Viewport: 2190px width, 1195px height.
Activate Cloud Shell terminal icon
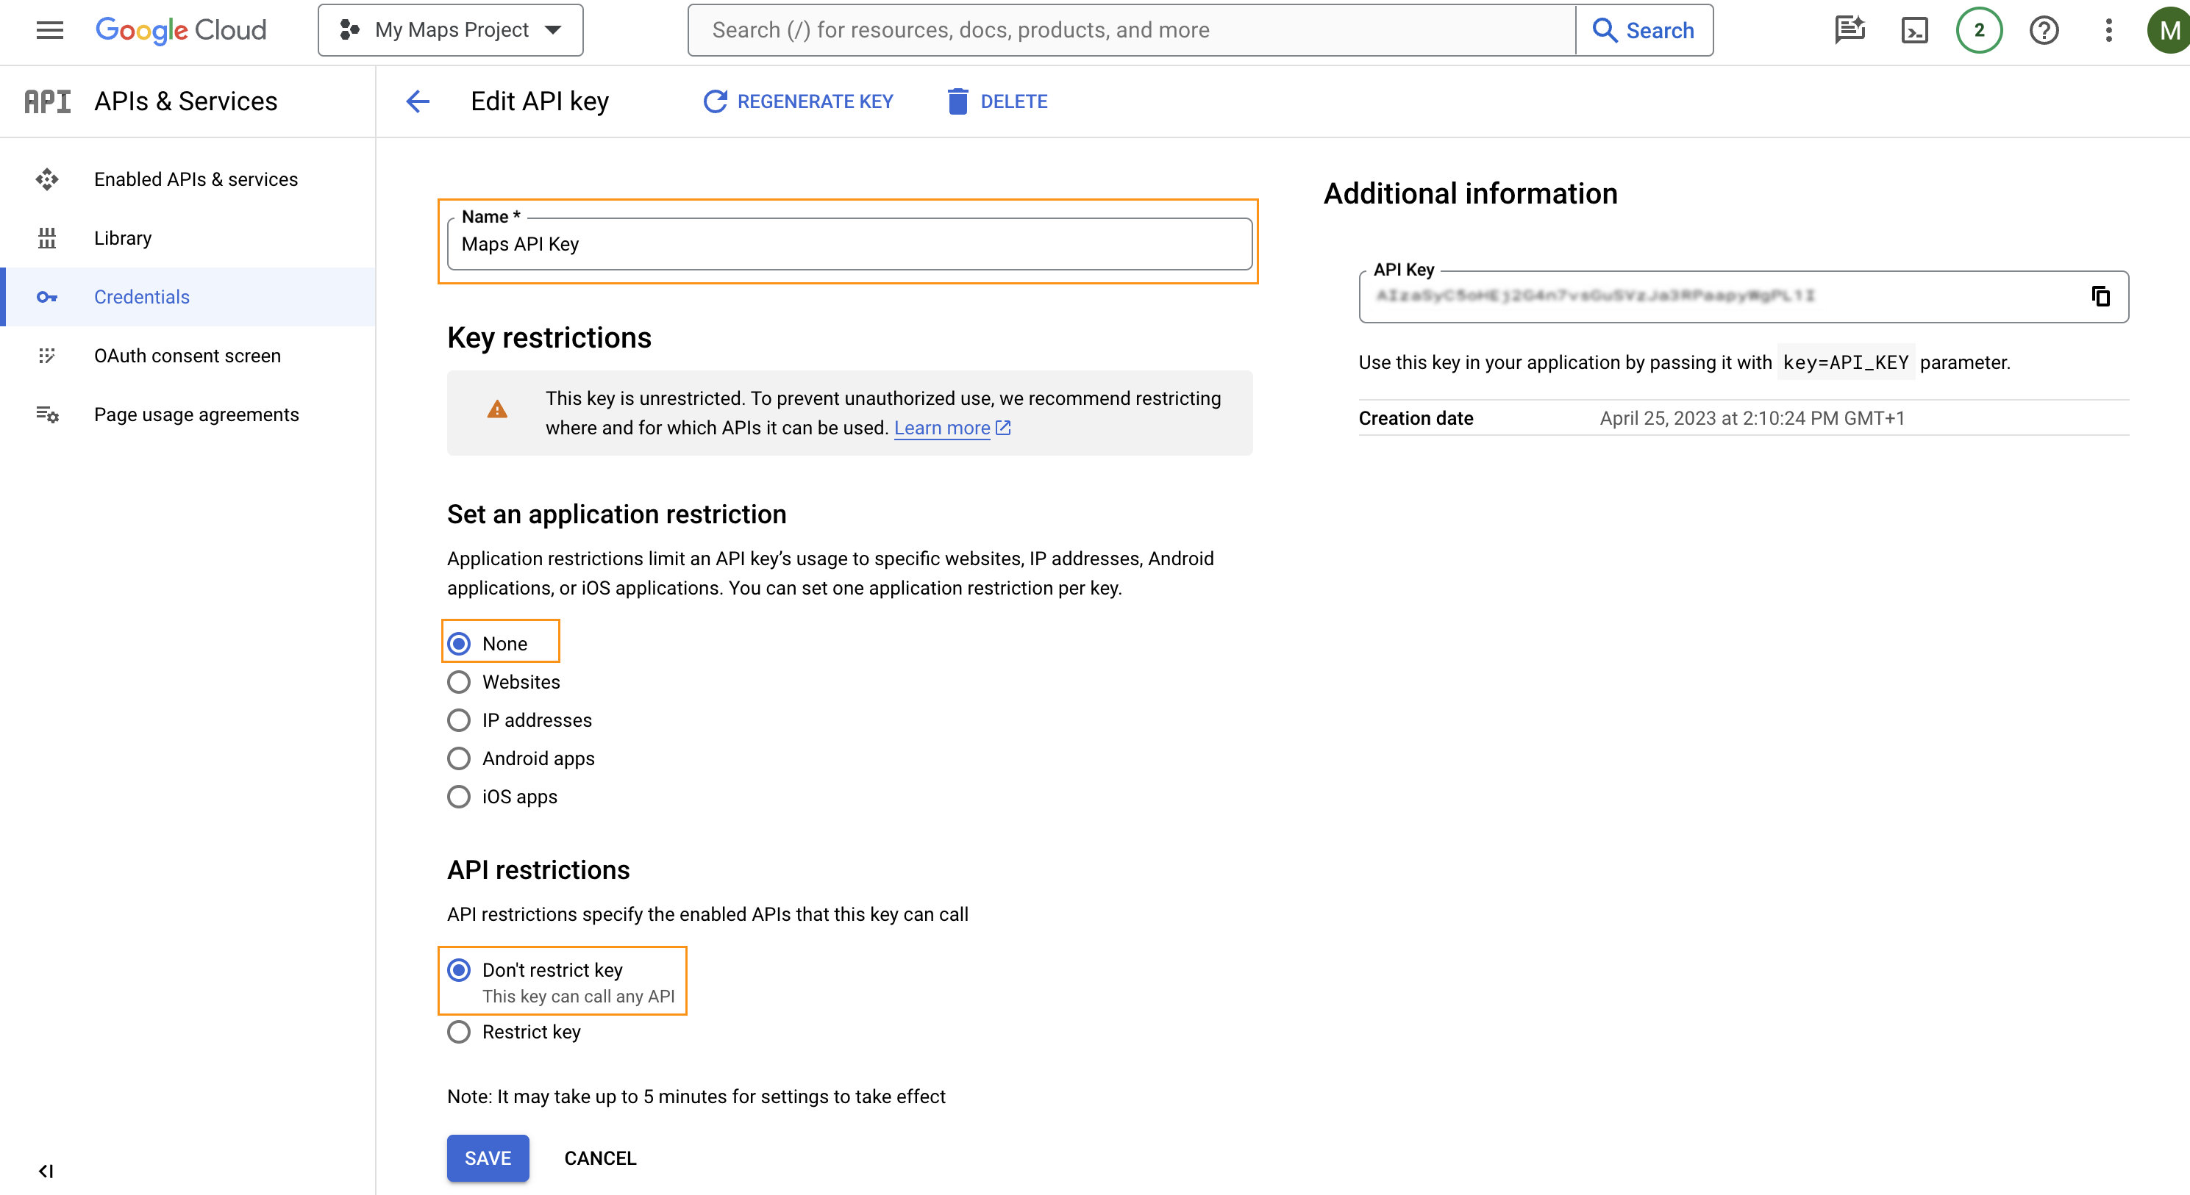tap(1913, 31)
